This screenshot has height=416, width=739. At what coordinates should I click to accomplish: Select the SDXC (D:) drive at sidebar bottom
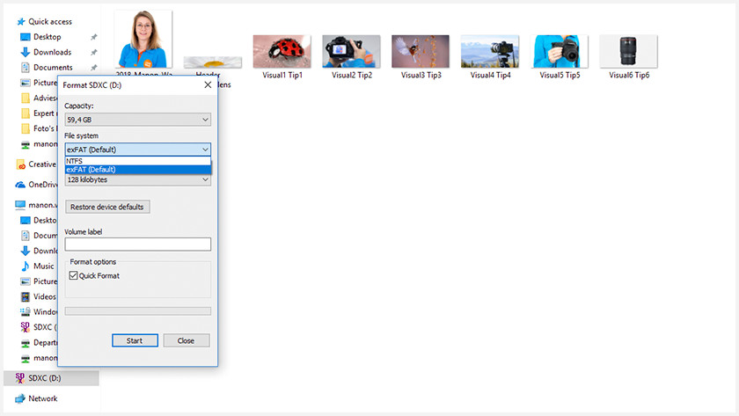point(51,378)
